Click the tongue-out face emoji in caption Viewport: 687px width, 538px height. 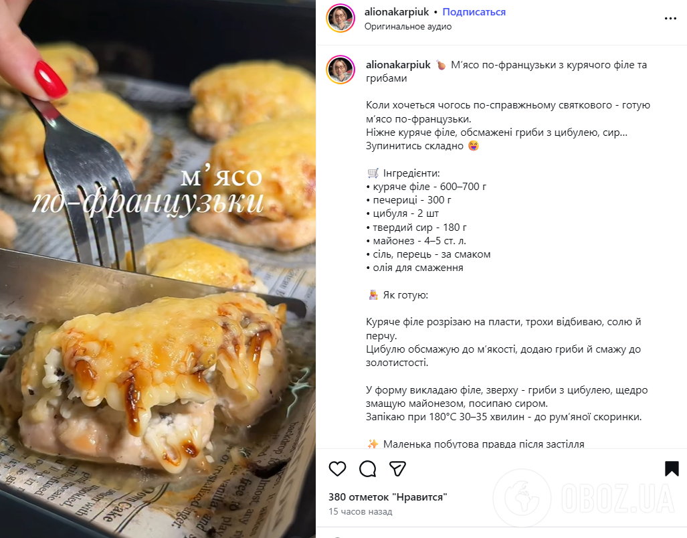pyautogui.click(x=473, y=146)
